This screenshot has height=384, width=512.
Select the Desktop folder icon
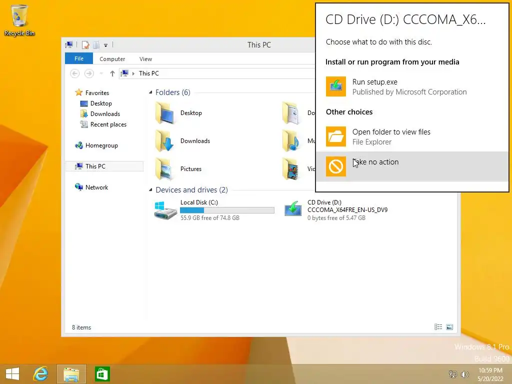(x=164, y=113)
